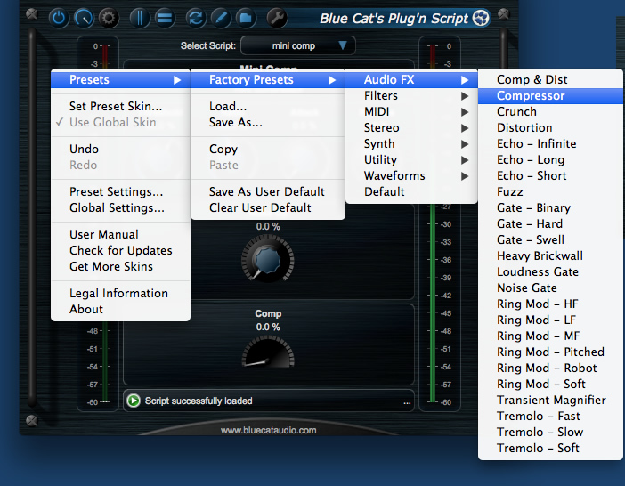
Task: Select the Gate – Binary preset
Action: pyautogui.click(x=550, y=207)
